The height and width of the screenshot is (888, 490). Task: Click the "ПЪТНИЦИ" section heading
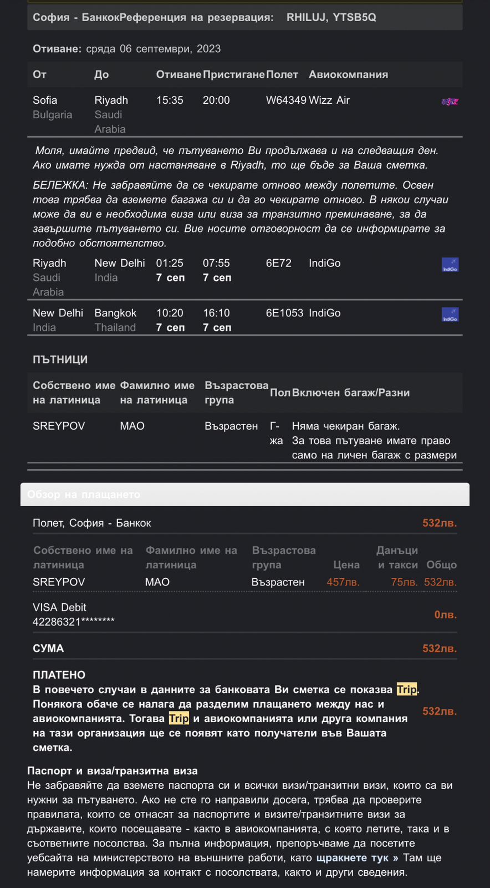click(60, 360)
